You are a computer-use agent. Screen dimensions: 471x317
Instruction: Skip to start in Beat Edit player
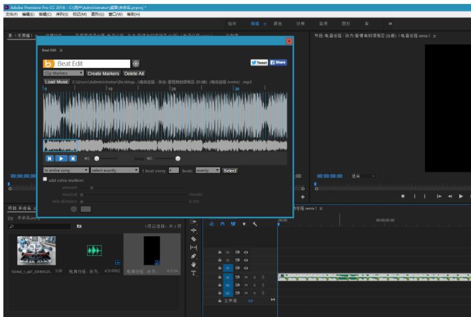[x=50, y=158]
